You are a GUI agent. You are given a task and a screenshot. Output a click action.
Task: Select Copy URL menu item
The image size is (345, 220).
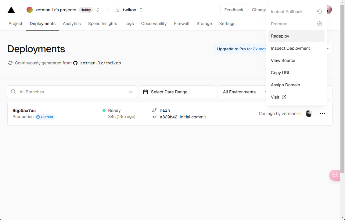tap(296, 73)
